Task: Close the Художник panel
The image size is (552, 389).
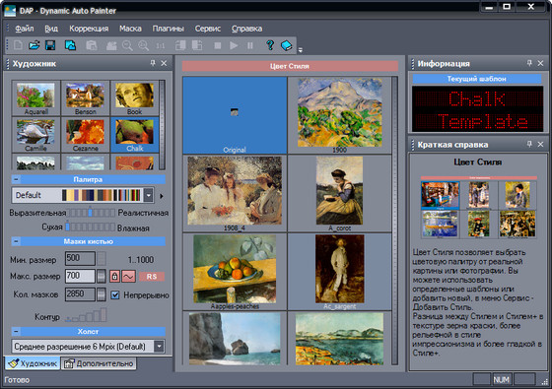Action: (x=164, y=63)
